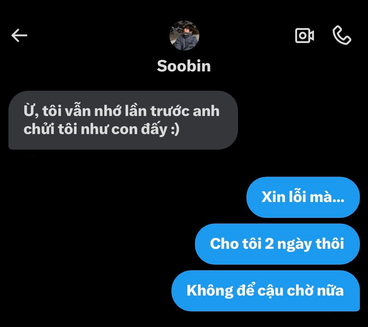This screenshot has width=368, height=327.
Task: Click the first blue sent message
Action: coord(303,197)
